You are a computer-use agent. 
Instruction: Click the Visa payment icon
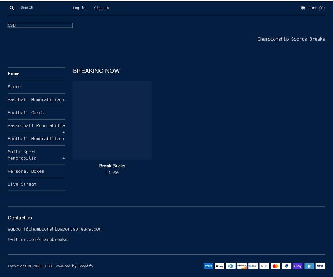tap(320, 266)
